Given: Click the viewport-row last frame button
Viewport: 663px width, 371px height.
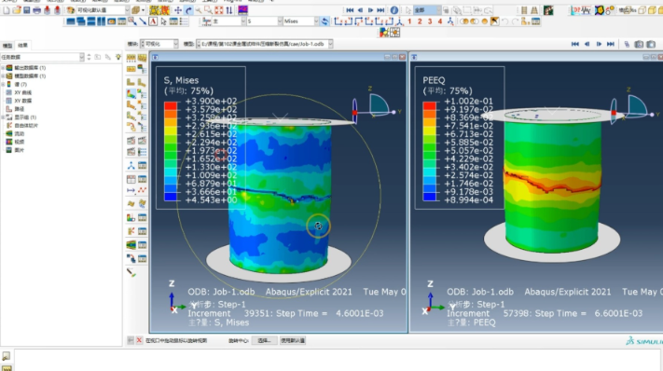Looking at the screenshot, I should [x=611, y=44].
